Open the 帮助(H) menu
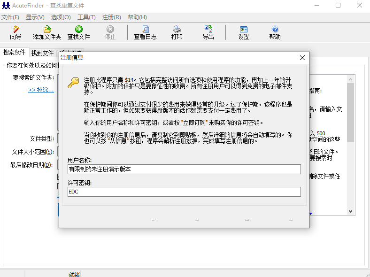The image size is (370, 277). [x=137, y=17]
